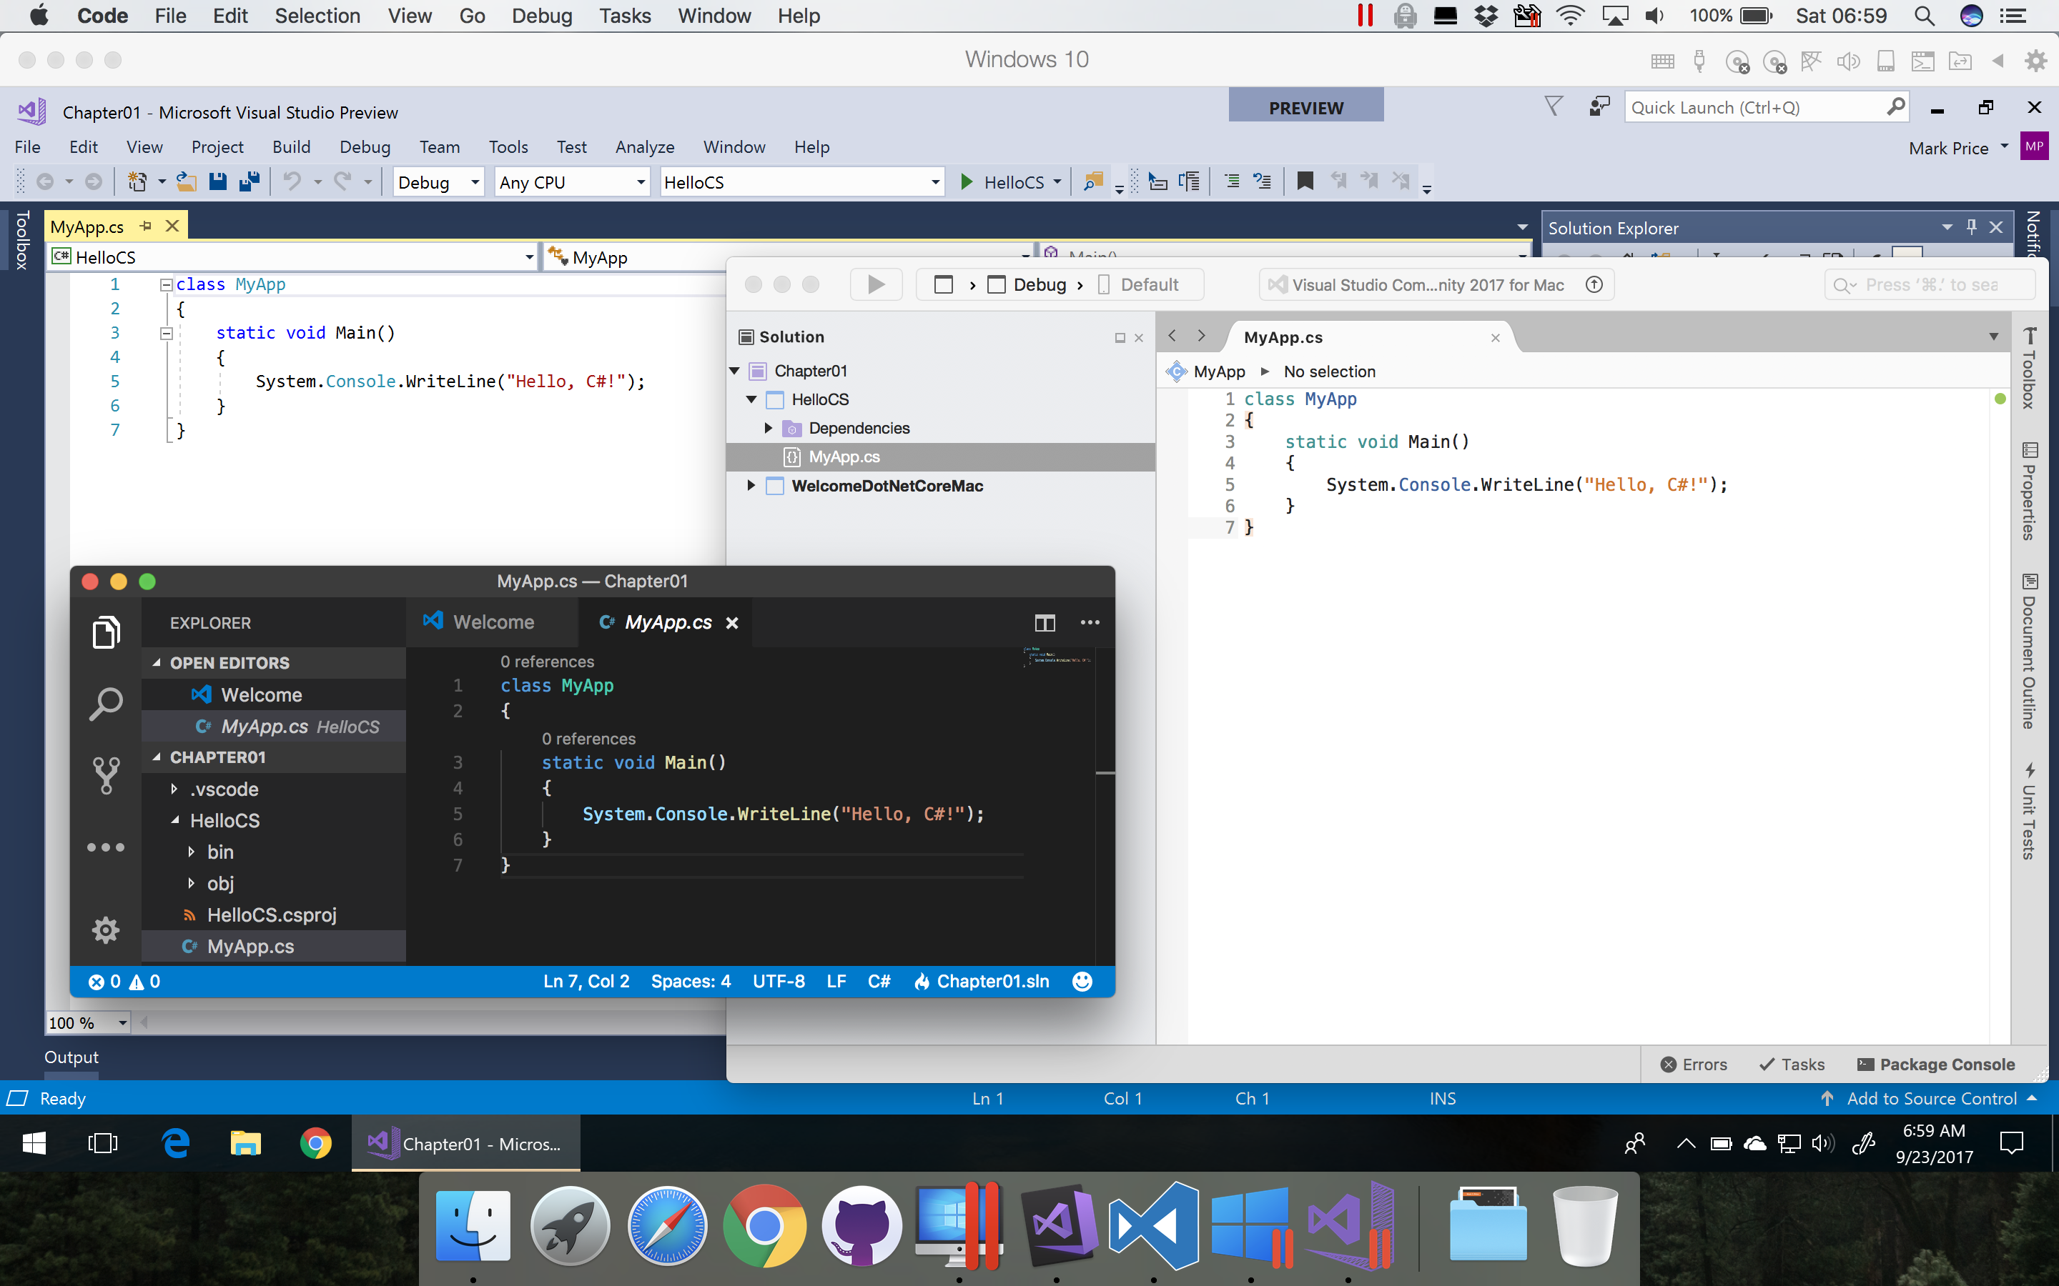Expand the Dependencies node

(x=769, y=428)
